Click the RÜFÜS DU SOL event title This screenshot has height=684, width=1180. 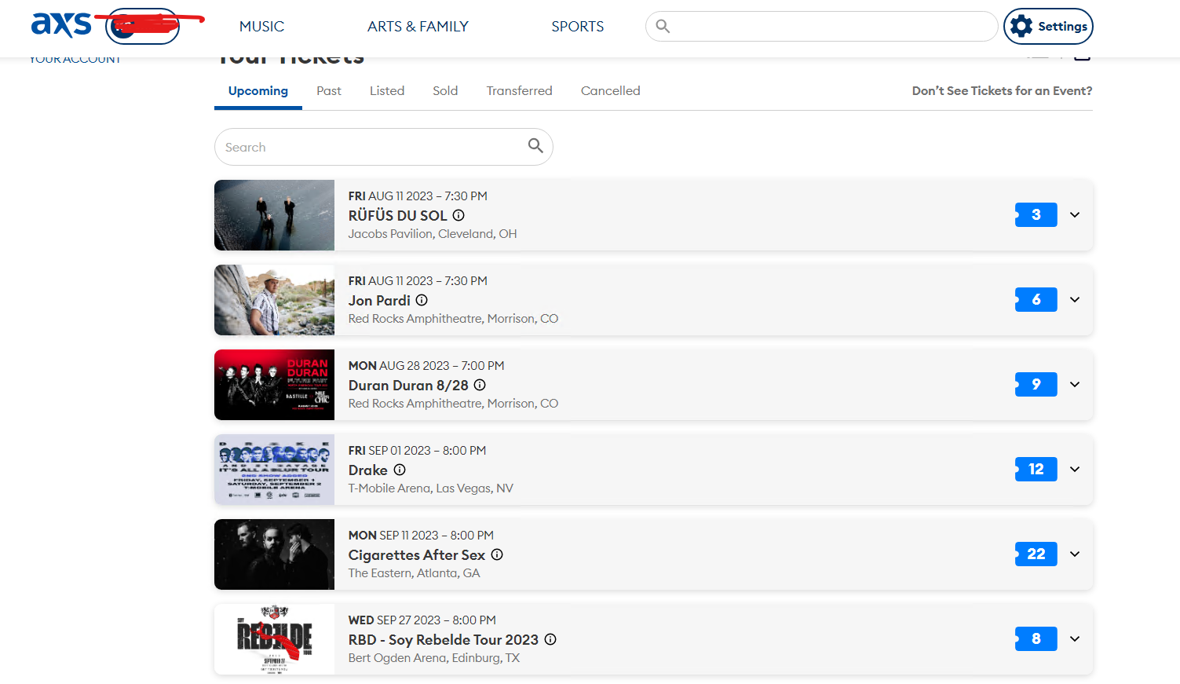click(x=397, y=215)
